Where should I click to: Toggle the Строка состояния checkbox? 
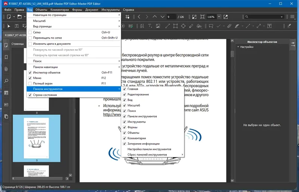pyautogui.click(x=30, y=95)
